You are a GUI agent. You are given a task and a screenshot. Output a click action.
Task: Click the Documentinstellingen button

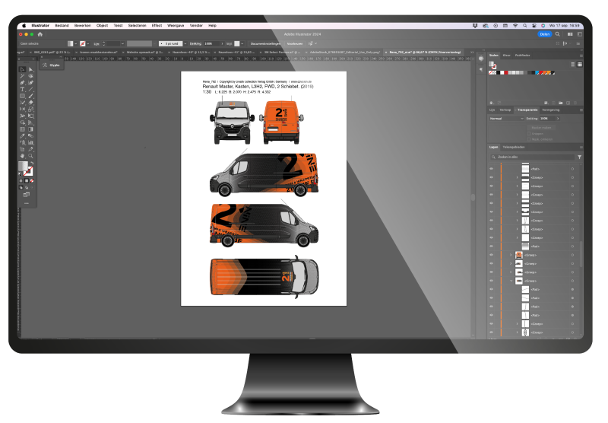click(x=264, y=44)
